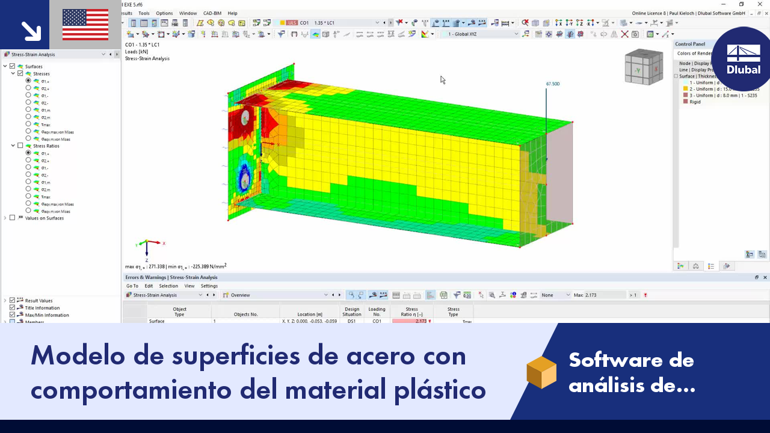Image resolution: width=770 pixels, height=433 pixels.
Task: Open the table Edit menu
Action: (149, 286)
